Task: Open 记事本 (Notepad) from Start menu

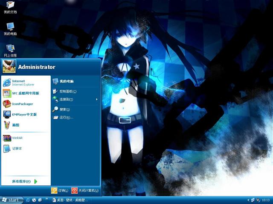Action: click(x=17, y=148)
